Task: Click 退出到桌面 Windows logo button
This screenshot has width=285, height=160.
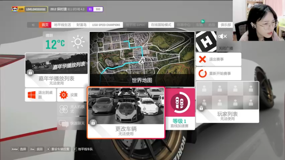Action: click(x=41, y=95)
